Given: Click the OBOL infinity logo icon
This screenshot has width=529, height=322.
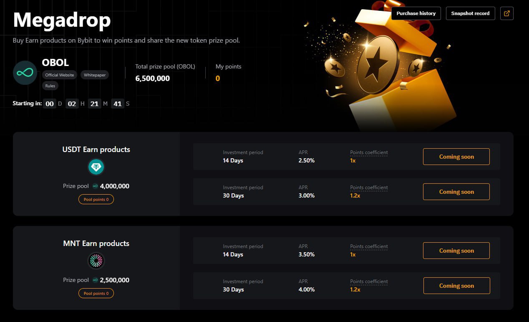Looking at the screenshot, I should [x=25, y=73].
